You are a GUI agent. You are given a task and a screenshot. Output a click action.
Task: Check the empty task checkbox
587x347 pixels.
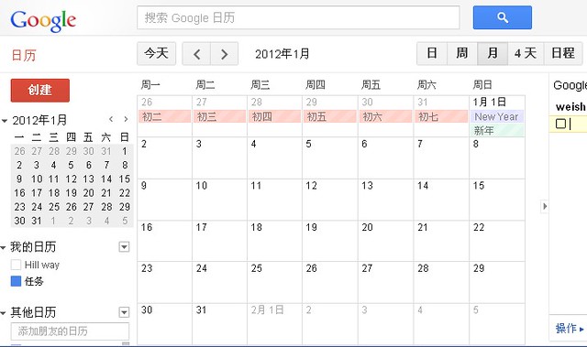[560, 124]
